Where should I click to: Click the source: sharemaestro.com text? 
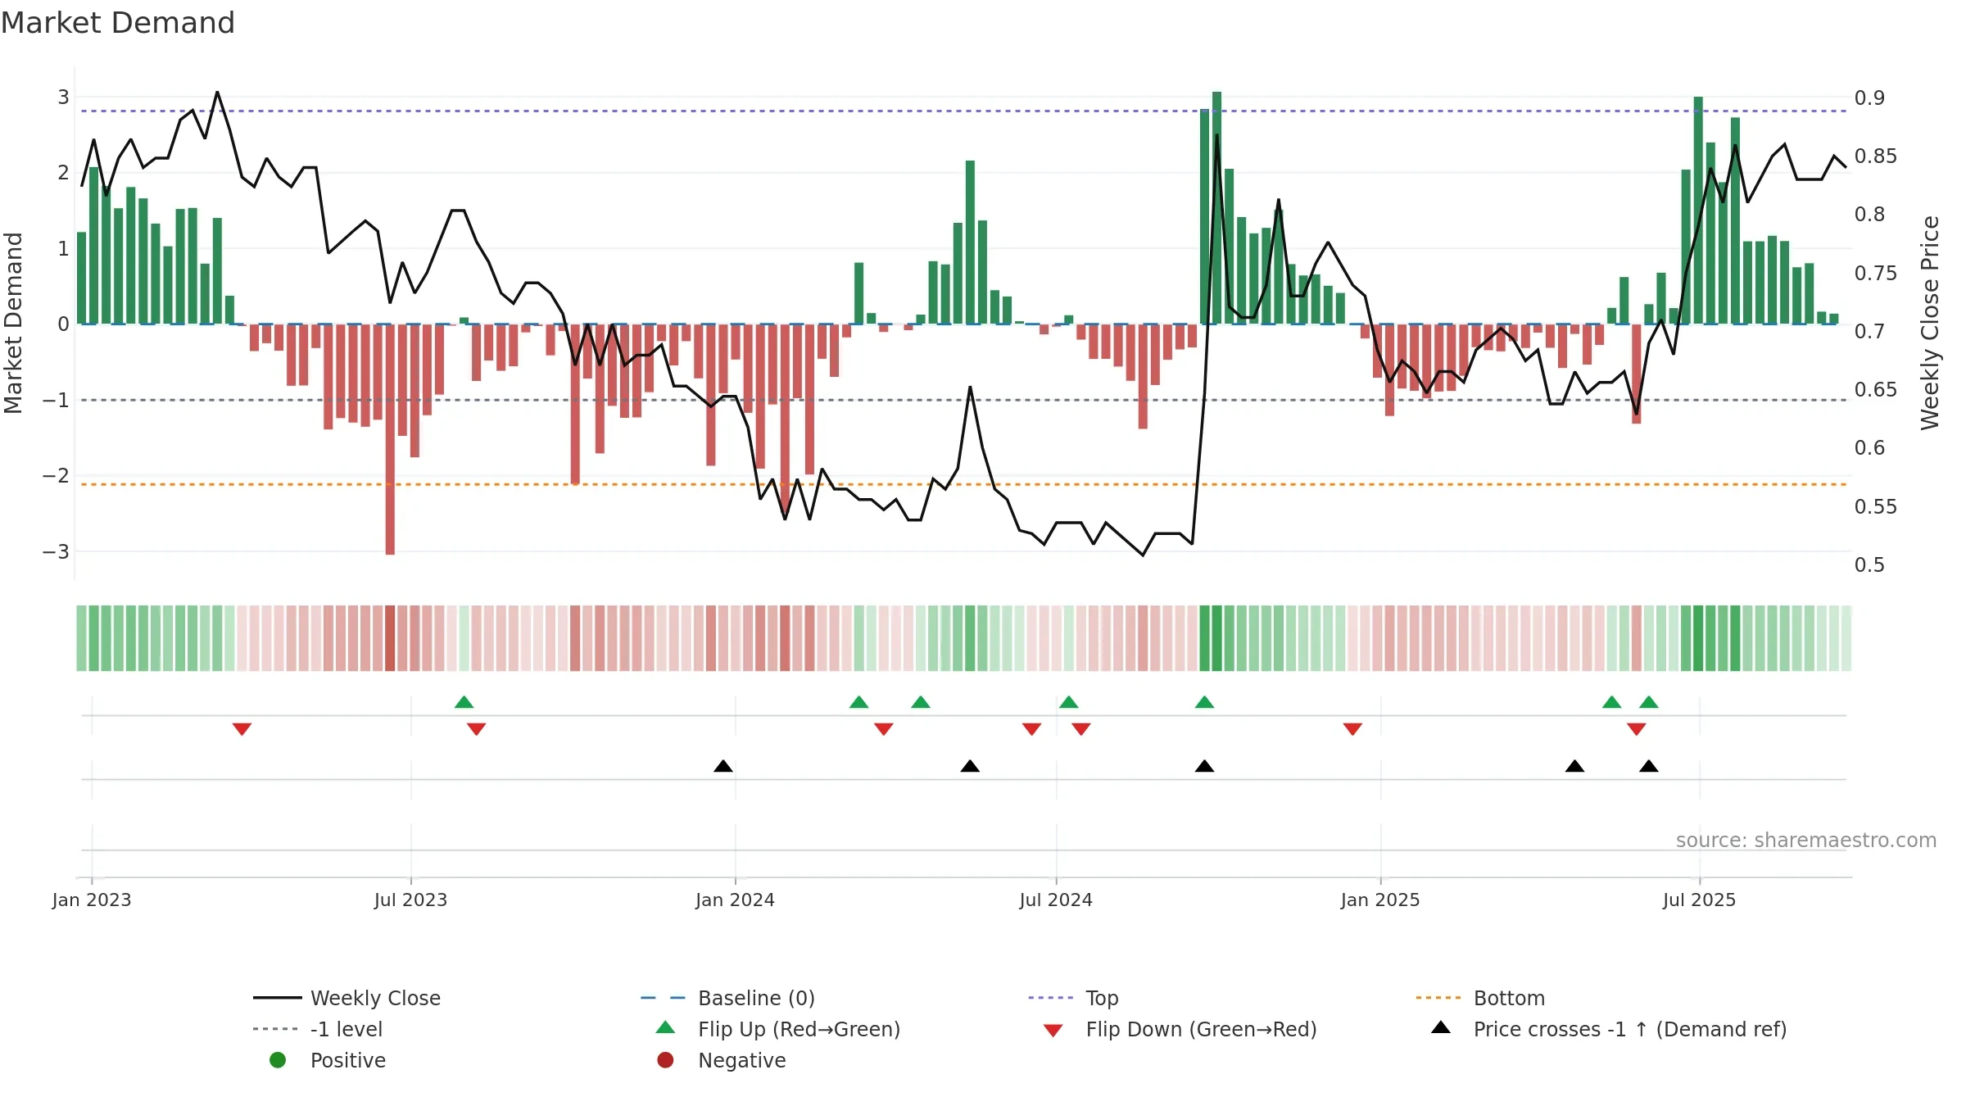(1806, 841)
